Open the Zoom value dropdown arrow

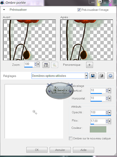[38, 65]
